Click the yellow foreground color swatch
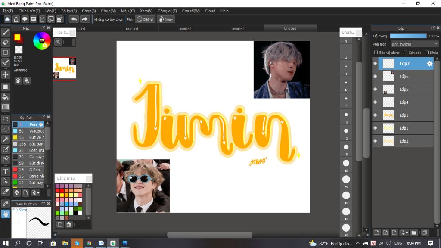 coord(17,37)
